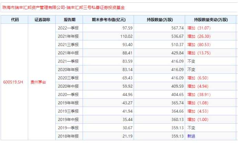The image size is (238, 143).
Task: Select holding quantity 360.13
Action: tap(178, 120)
